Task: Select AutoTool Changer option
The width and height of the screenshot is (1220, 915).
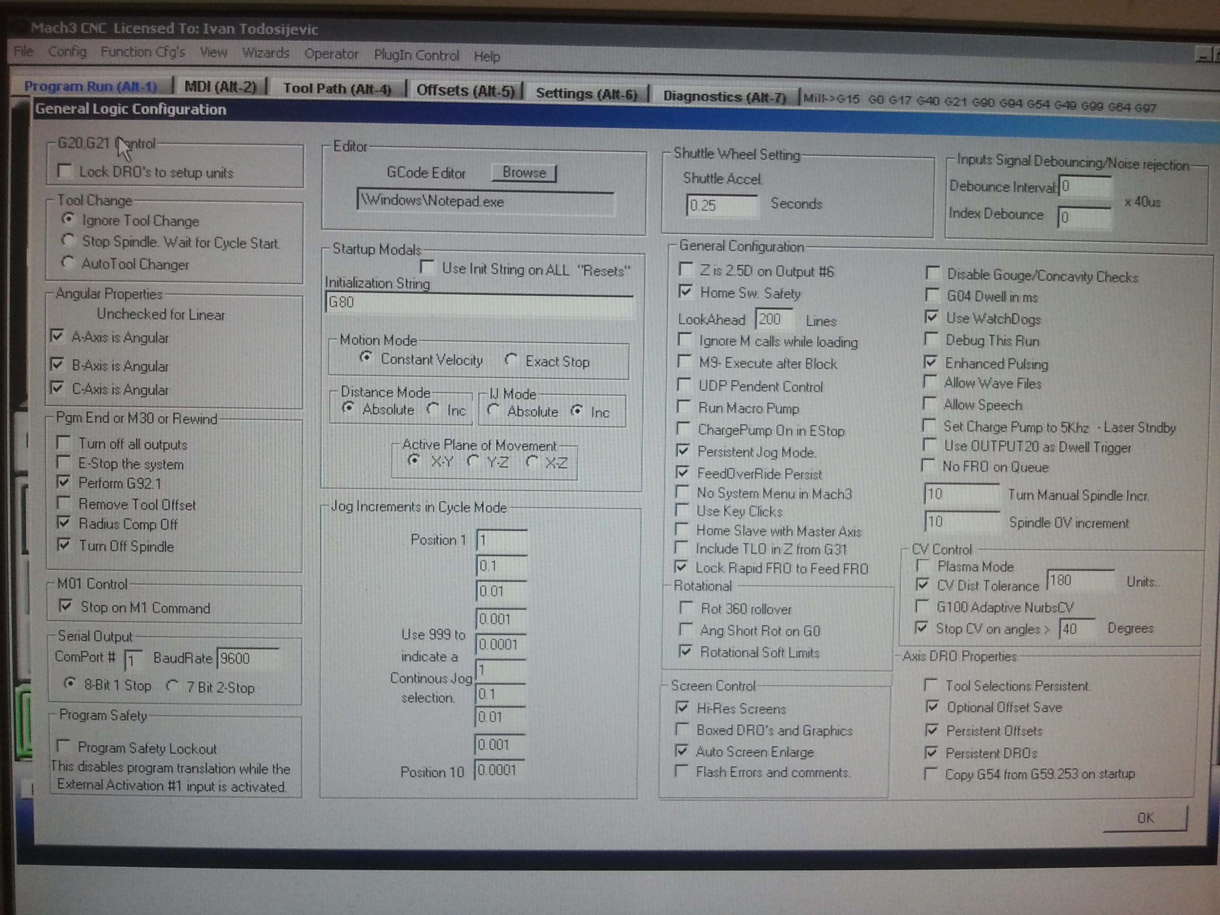Action: point(68,263)
